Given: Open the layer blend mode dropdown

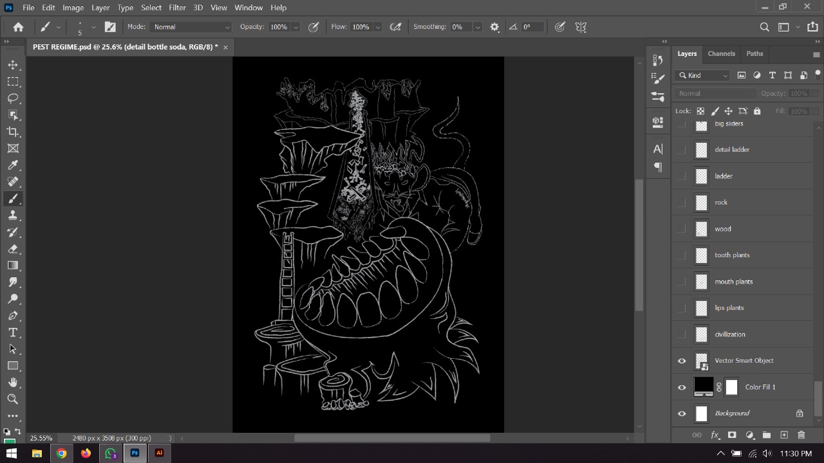Looking at the screenshot, I should (716, 93).
